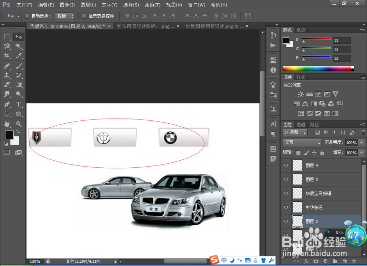
Task: Select the Magic Wand tool
Action: (18, 46)
